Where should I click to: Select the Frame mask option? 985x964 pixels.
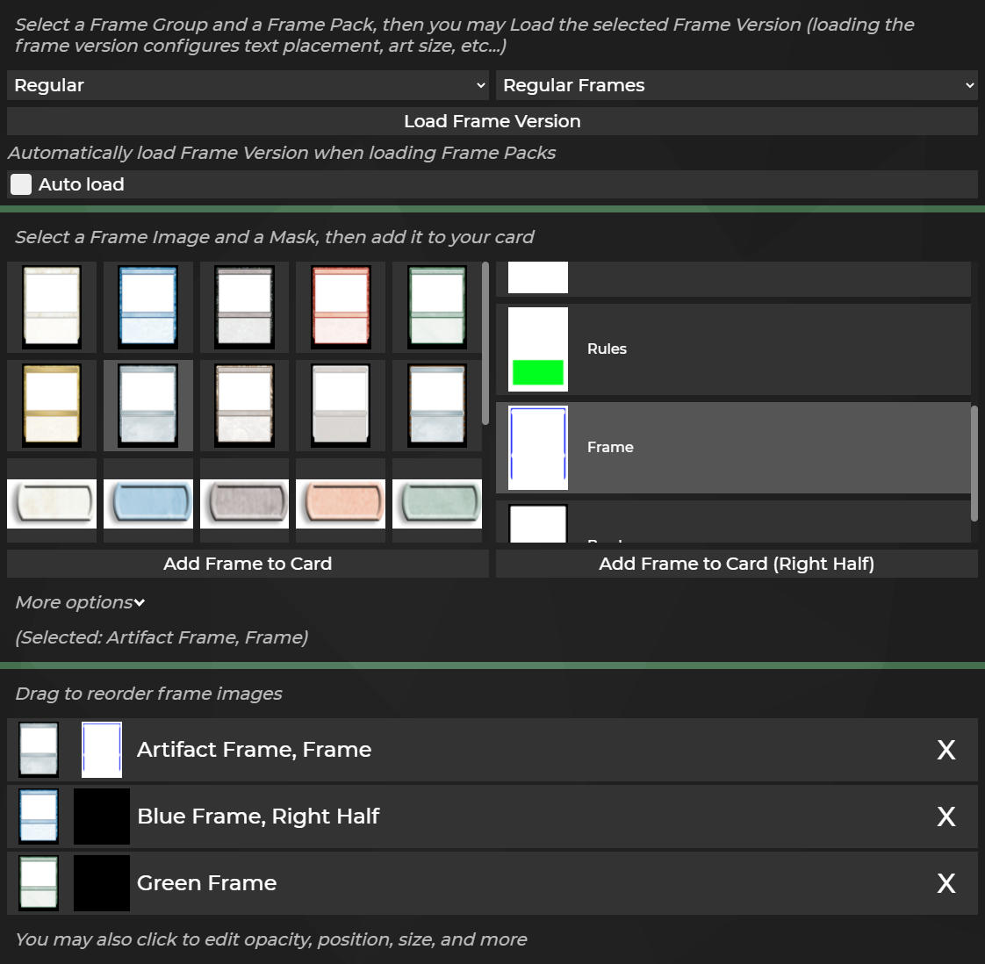tap(733, 448)
